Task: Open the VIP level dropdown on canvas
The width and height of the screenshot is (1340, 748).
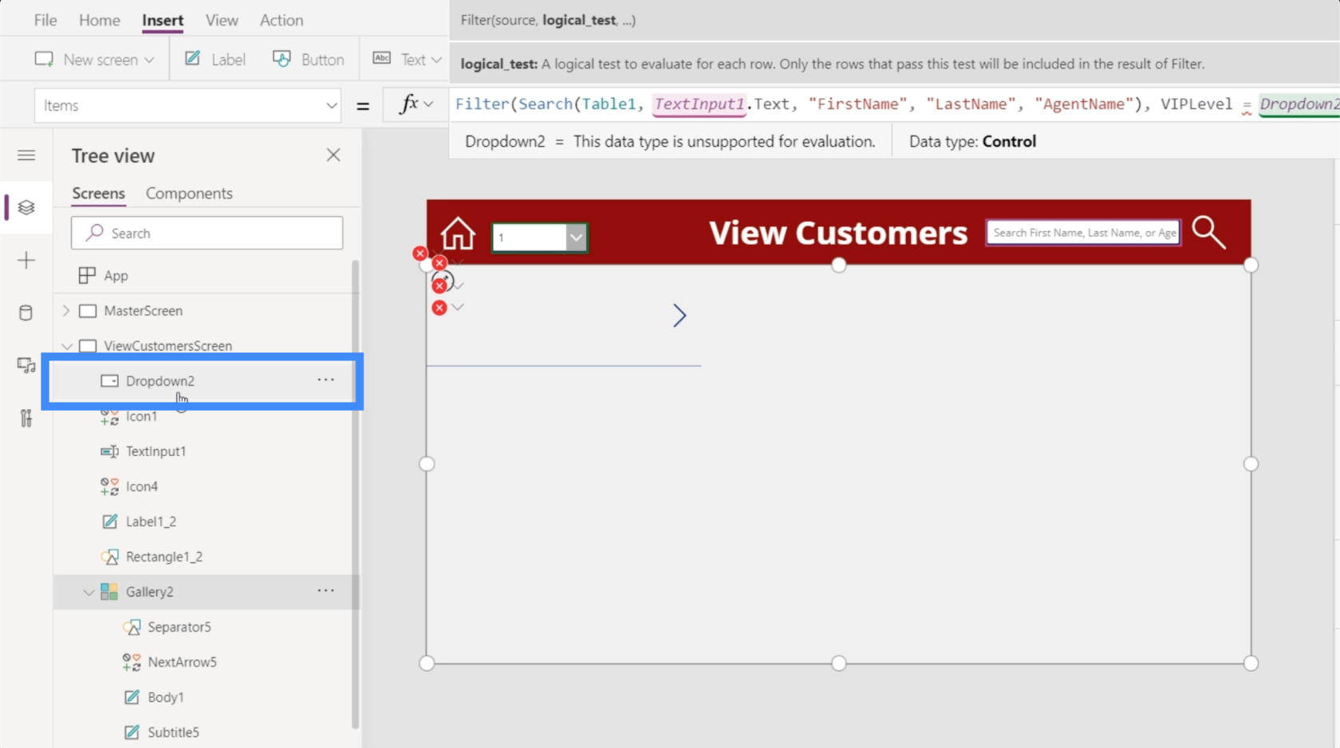Action: click(x=540, y=237)
